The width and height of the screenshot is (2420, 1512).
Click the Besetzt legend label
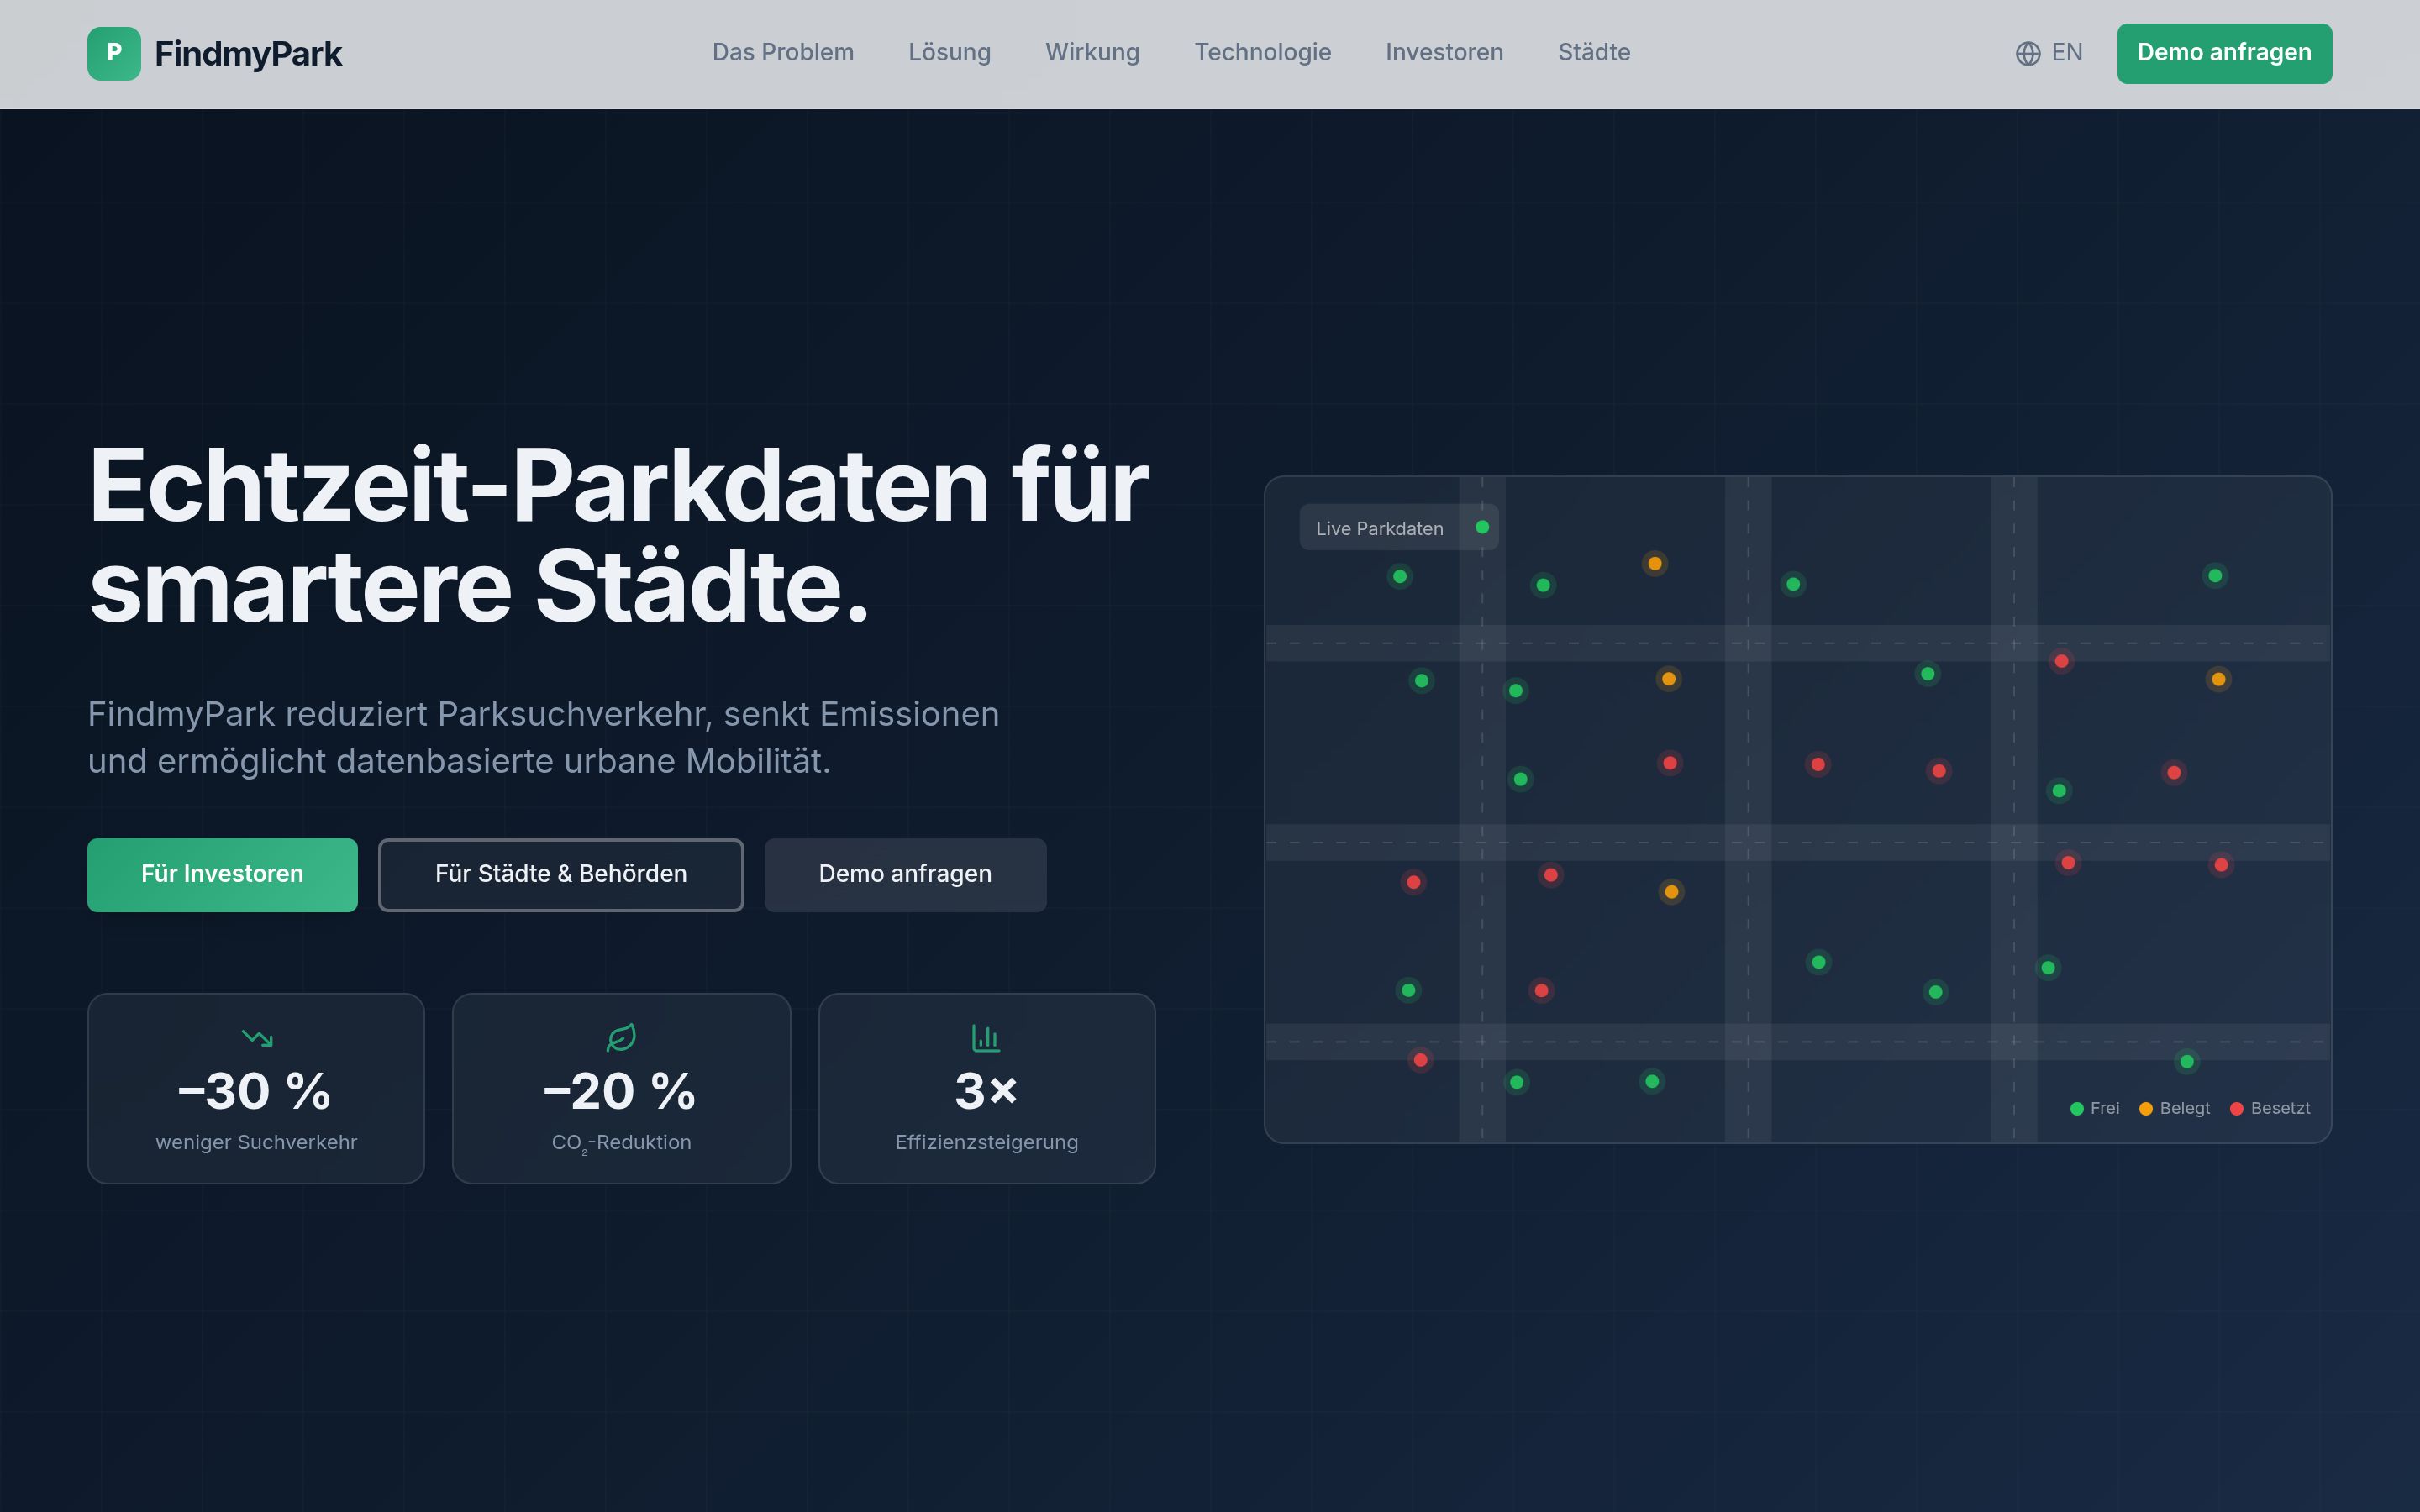pyautogui.click(x=2280, y=1108)
